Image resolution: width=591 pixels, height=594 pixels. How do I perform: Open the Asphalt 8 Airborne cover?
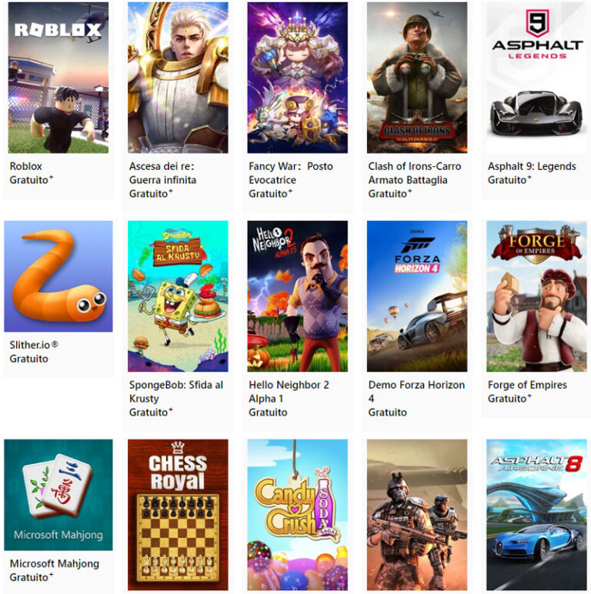(x=536, y=515)
